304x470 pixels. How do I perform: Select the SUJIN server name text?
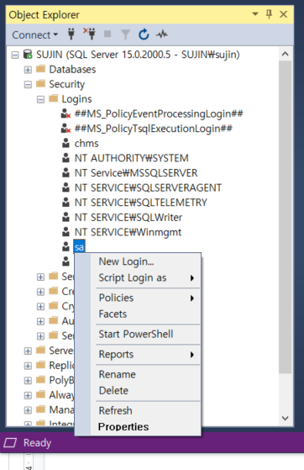[x=138, y=55]
